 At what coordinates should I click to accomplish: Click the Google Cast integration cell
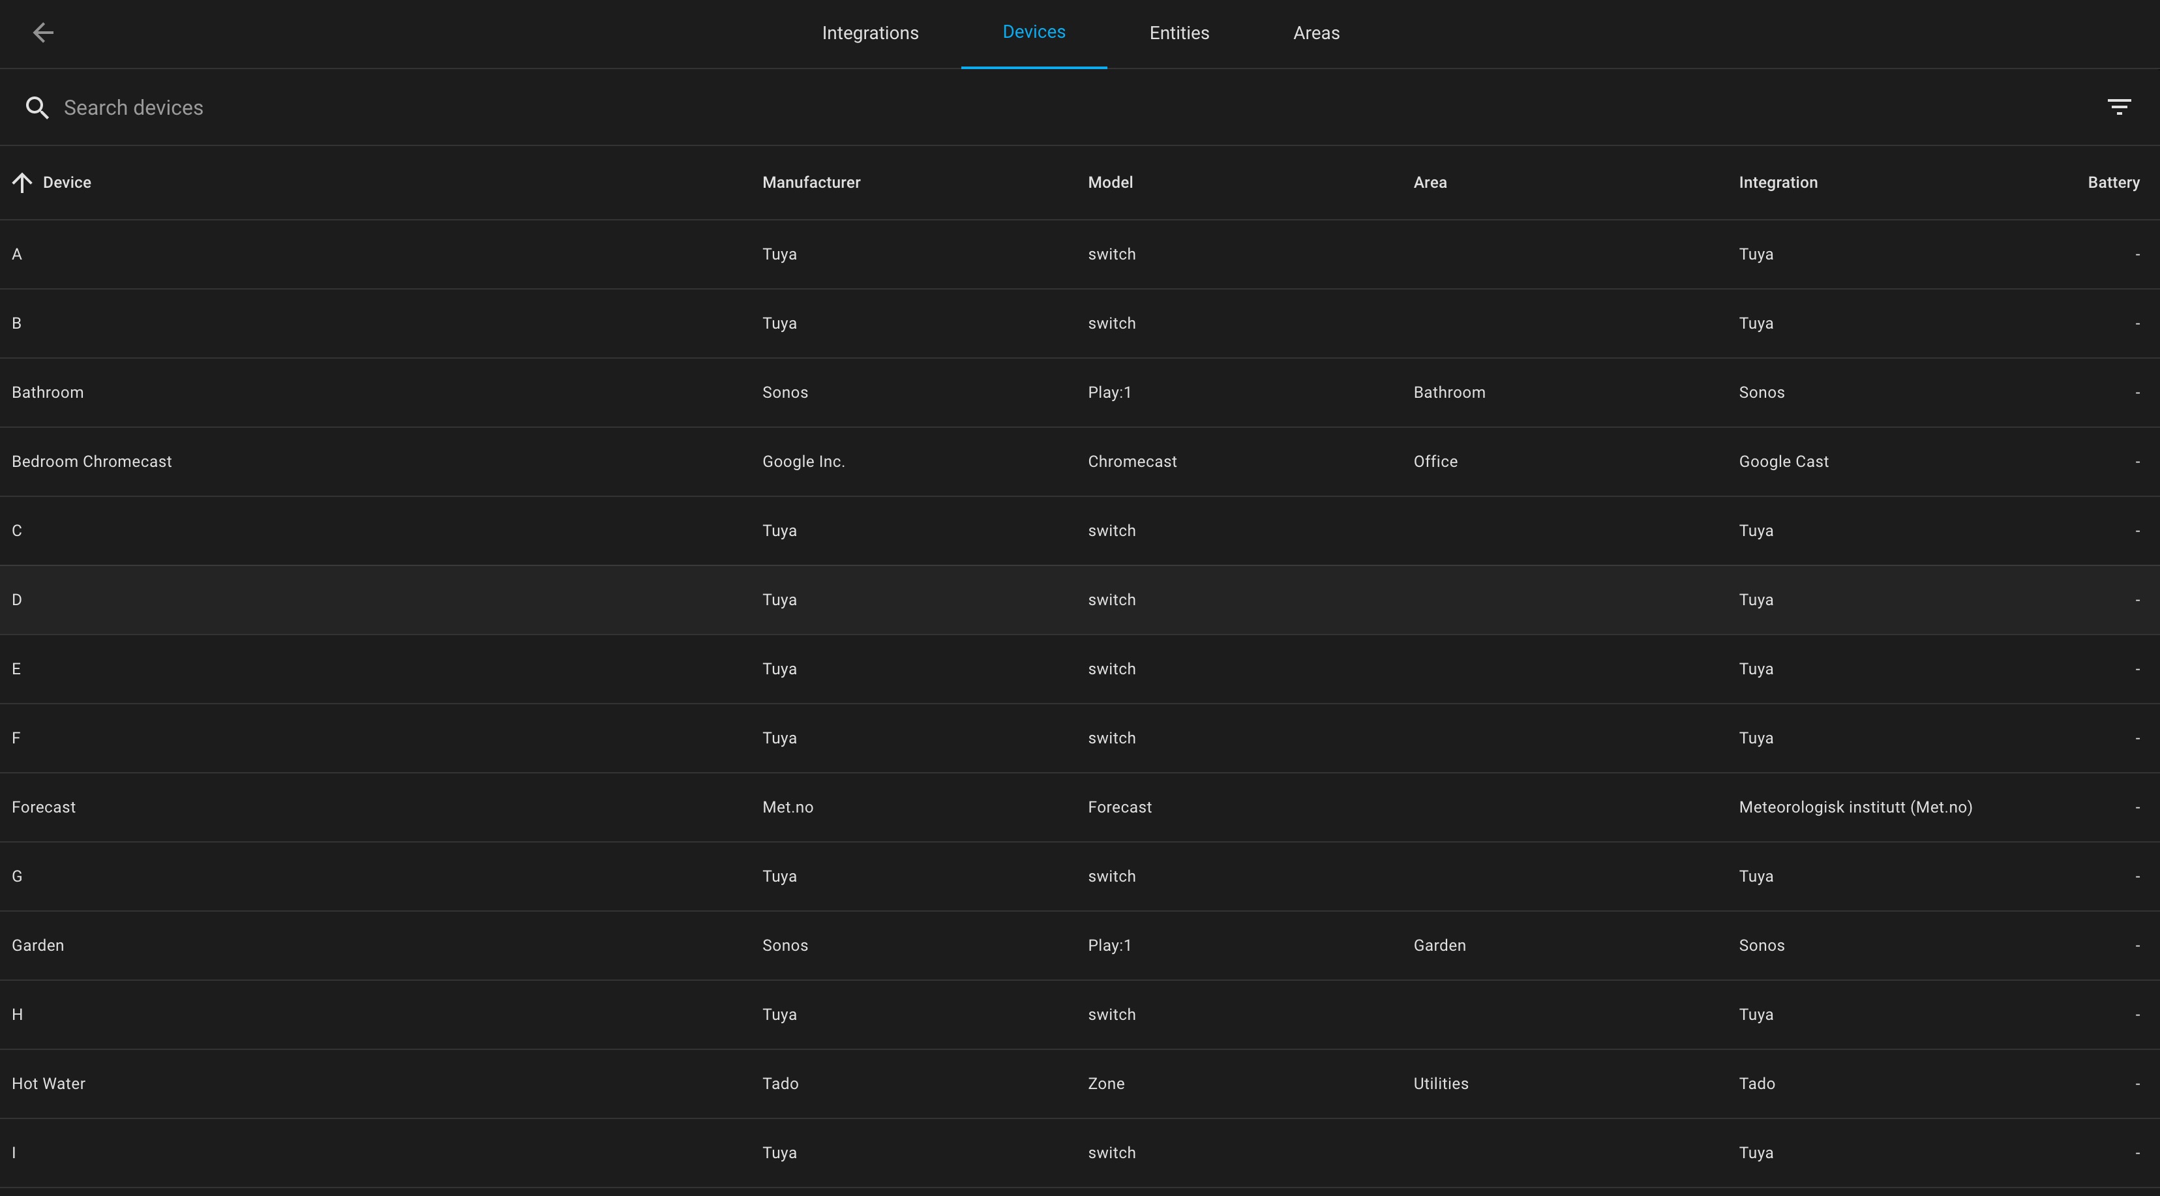click(1784, 461)
